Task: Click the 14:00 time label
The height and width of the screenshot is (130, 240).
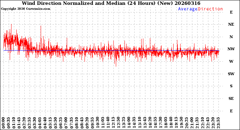Action: tap(129, 123)
